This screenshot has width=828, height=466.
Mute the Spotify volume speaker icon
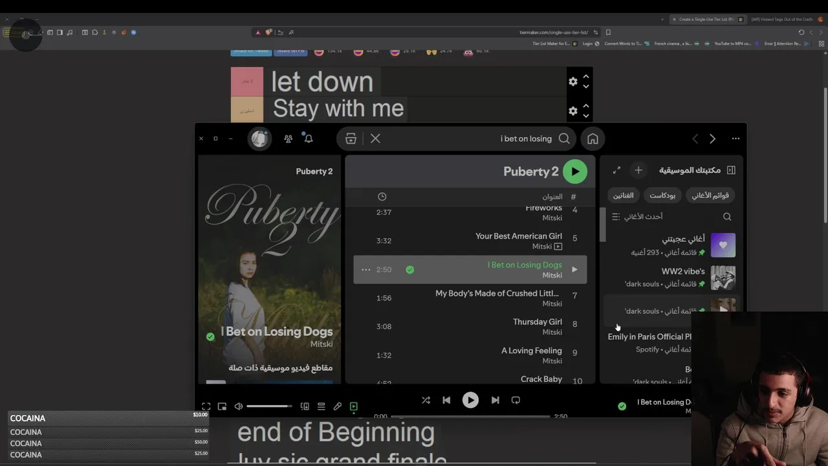click(x=239, y=406)
